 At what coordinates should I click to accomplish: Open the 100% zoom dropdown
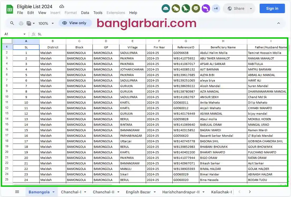(x=46, y=23)
